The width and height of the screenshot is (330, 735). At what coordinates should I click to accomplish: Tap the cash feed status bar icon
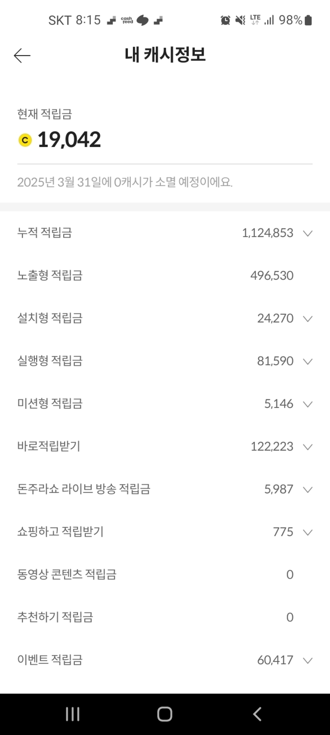127,20
